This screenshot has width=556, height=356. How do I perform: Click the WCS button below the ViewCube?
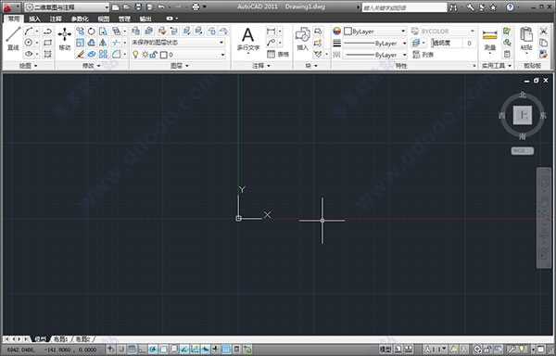click(x=523, y=151)
